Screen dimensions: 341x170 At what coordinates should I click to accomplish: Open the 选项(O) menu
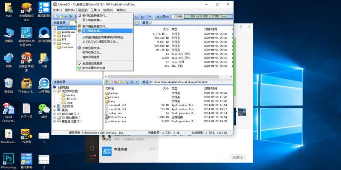click(x=108, y=10)
